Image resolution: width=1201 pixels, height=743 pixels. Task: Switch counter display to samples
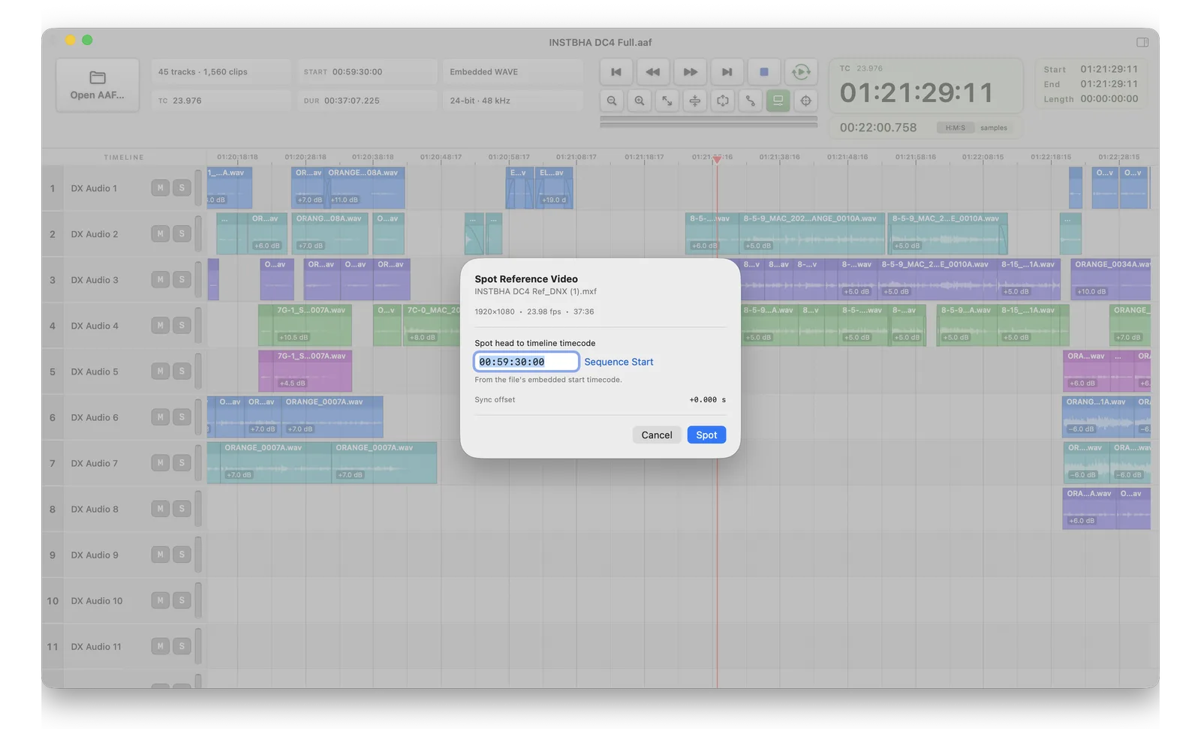pyautogui.click(x=994, y=128)
